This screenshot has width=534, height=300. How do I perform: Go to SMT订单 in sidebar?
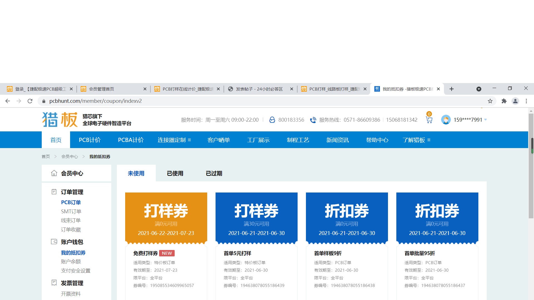click(x=71, y=211)
